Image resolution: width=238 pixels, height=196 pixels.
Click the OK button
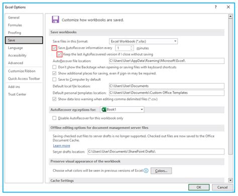tap(199, 187)
